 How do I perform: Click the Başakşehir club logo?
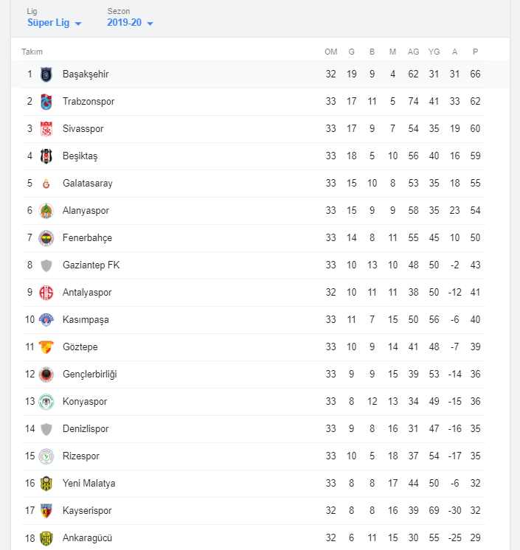tap(46, 74)
